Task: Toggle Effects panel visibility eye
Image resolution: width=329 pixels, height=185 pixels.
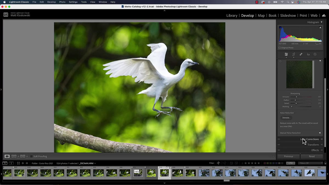Action: pyautogui.click(x=279, y=150)
